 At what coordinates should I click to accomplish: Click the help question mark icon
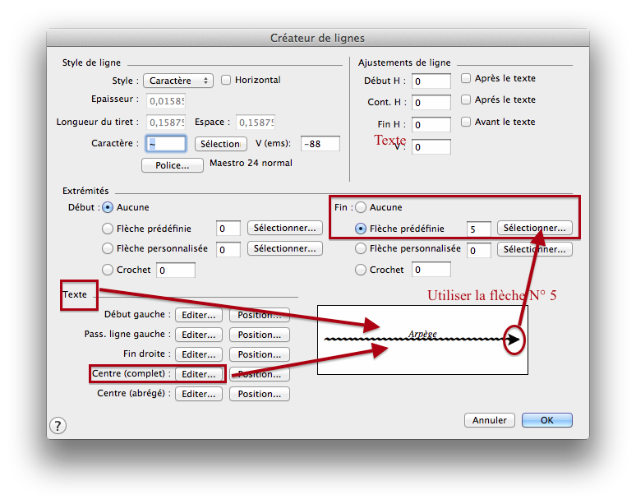point(58,425)
